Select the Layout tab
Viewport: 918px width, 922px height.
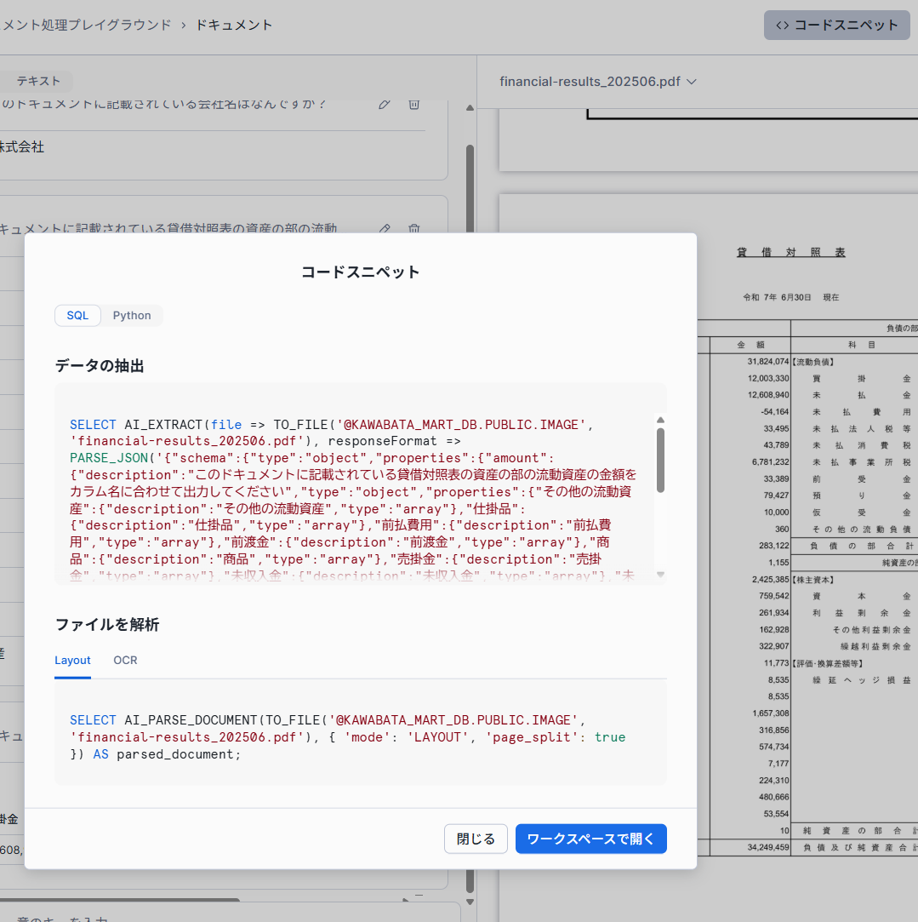click(x=72, y=660)
